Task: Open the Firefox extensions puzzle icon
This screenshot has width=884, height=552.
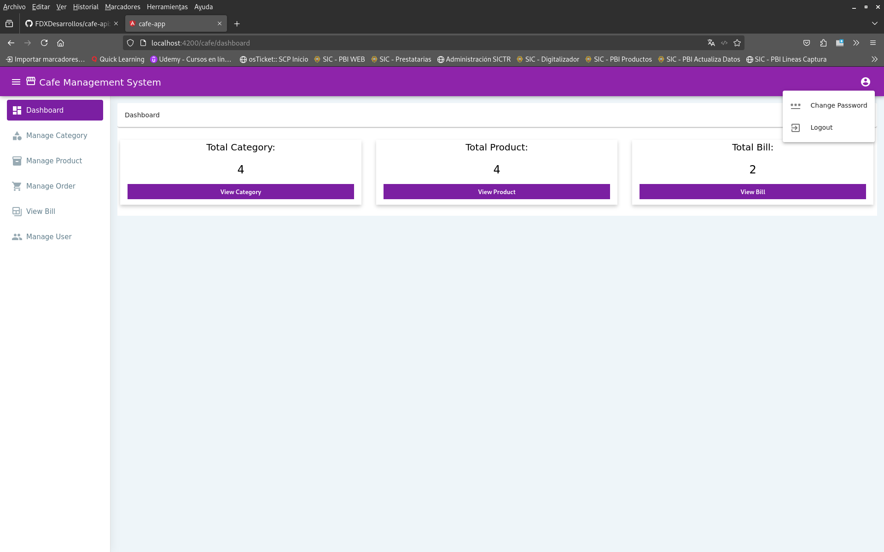Action: coord(823,43)
